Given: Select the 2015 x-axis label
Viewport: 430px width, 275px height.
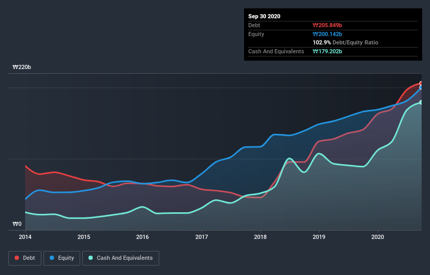Looking at the screenshot, I should coord(84,237).
